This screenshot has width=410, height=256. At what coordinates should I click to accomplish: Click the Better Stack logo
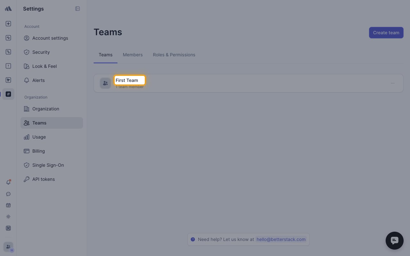pyautogui.click(x=8, y=9)
